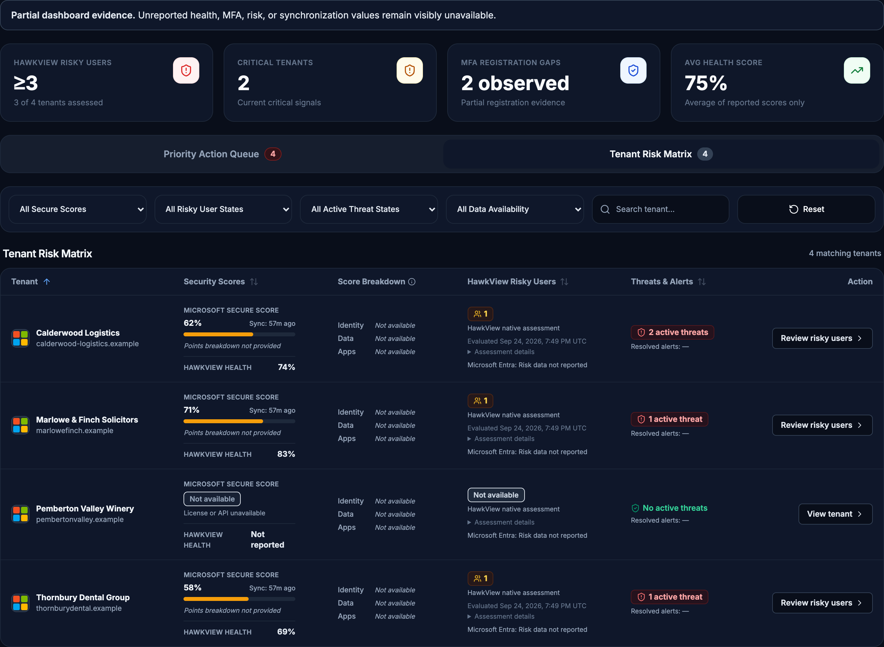Open the All Data Availability dropdown
884x647 pixels.
515,209
